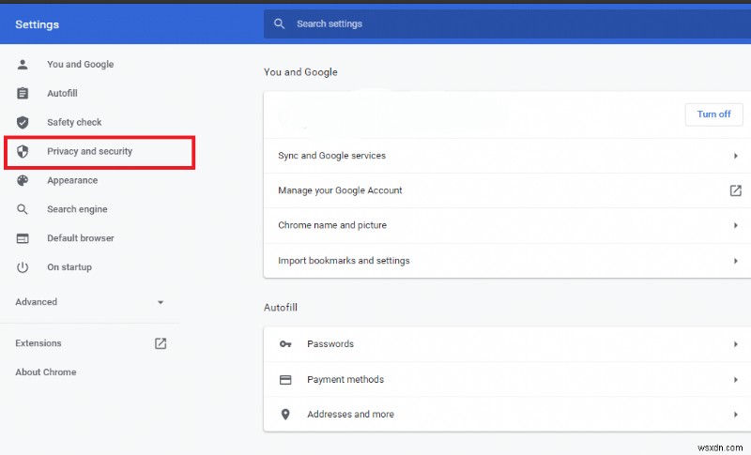Viewport: 751px width, 455px height.
Task: Click the Search engine magnifier icon
Action: tap(23, 210)
